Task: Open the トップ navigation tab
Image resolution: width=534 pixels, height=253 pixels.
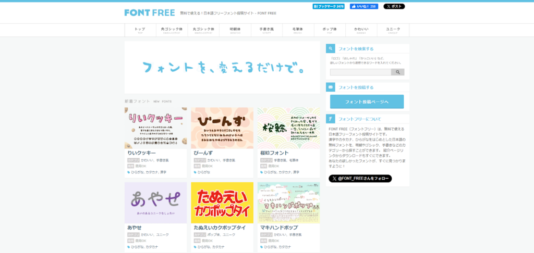Action: pyautogui.click(x=140, y=30)
